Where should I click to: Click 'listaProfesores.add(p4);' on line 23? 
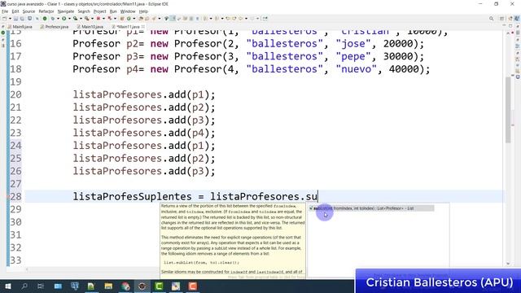[144, 133]
